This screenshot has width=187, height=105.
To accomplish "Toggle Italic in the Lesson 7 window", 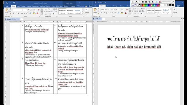I will pos(16,13).
